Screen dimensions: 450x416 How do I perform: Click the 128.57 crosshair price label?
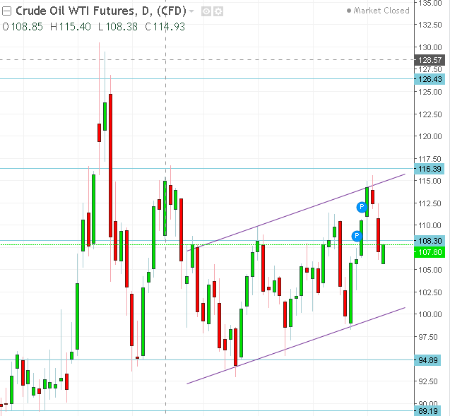pyautogui.click(x=430, y=60)
